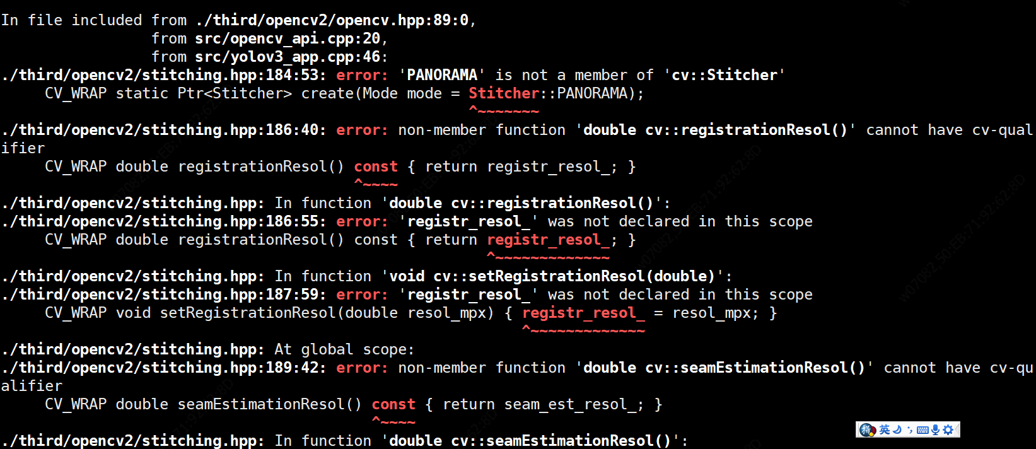Click the bold 'cv::Stitcher' class name
Viewport: 1036px width, 449px height.
click(725, 75)
